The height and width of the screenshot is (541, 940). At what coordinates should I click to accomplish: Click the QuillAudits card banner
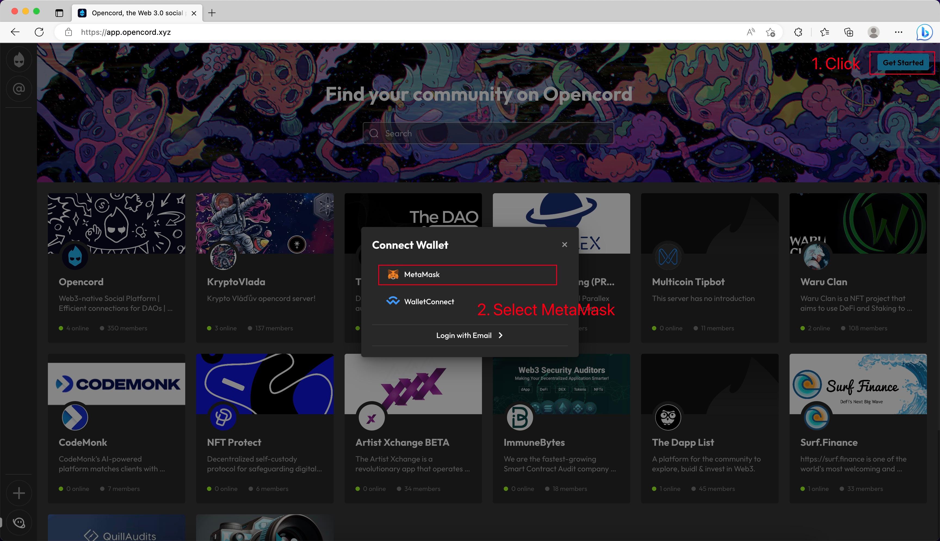click(x=116, y=528)
